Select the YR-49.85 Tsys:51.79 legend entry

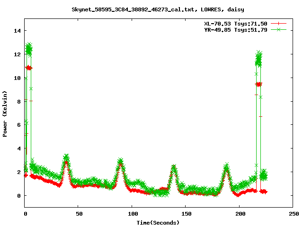236,30
